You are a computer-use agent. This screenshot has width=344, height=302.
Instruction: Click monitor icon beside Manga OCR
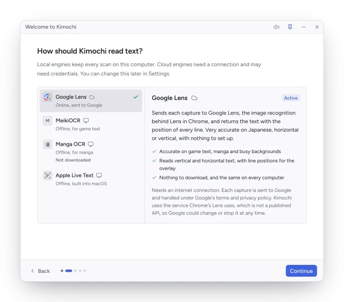coord(91,144)
